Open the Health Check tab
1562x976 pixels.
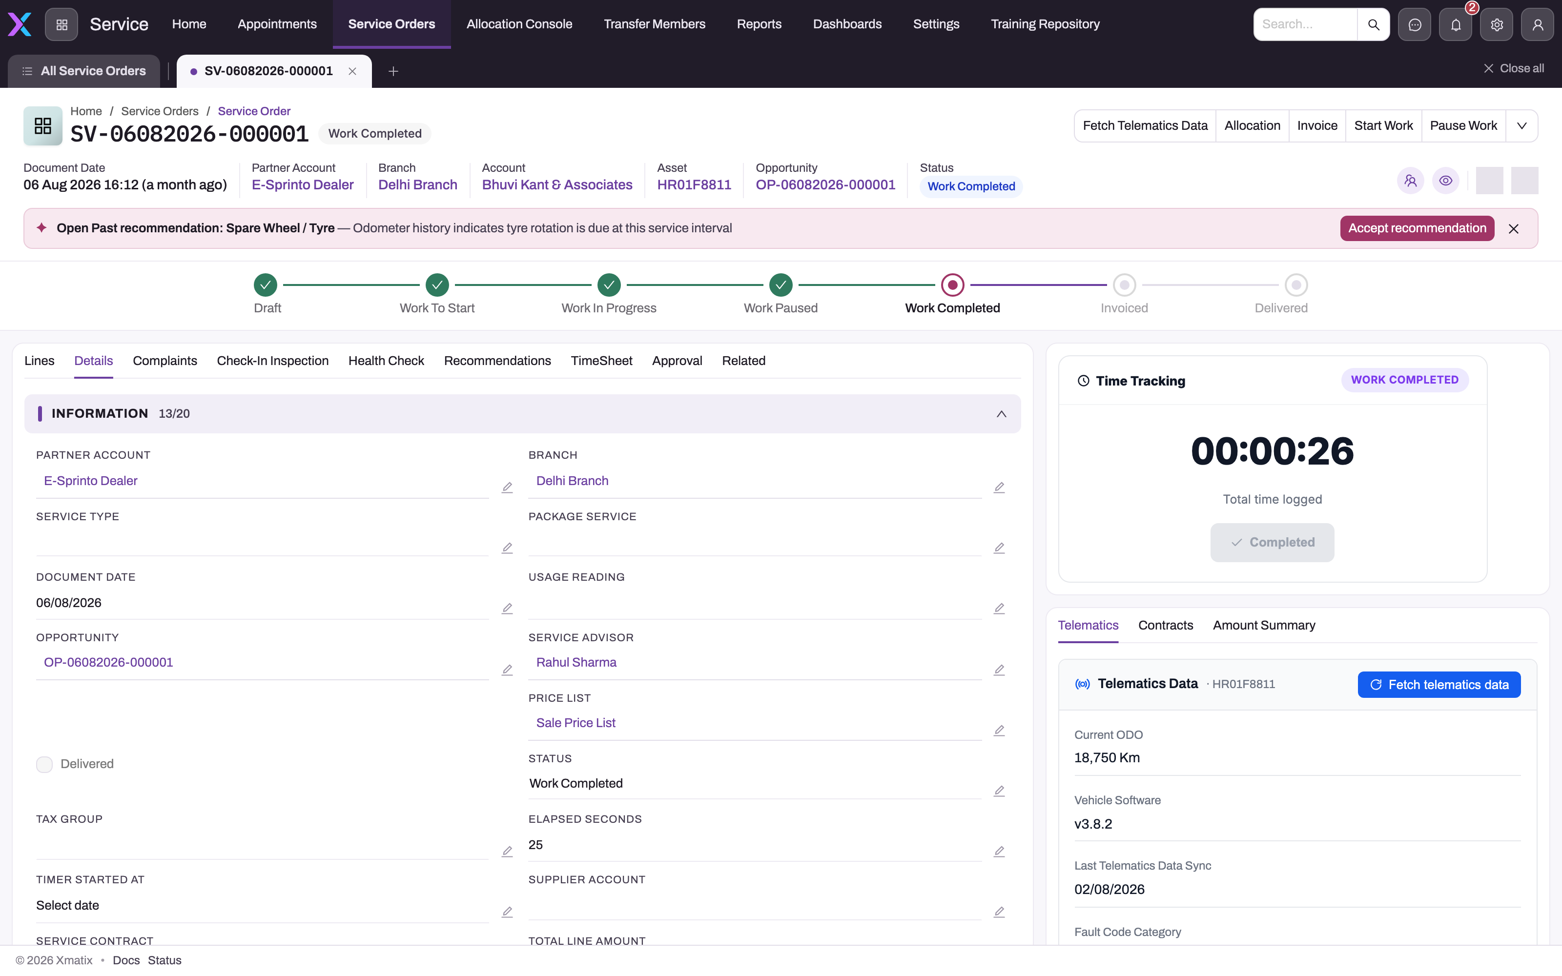coord(386,361)
